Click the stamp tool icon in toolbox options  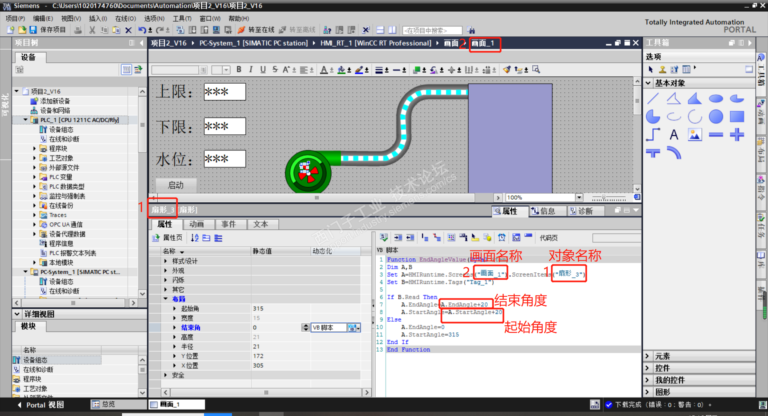click(662, 69)
